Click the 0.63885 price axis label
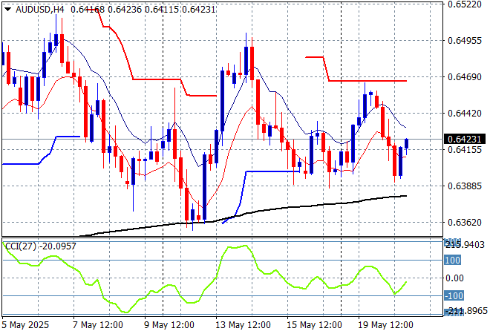The image size is (490, 334). click(x=465, y=186)
